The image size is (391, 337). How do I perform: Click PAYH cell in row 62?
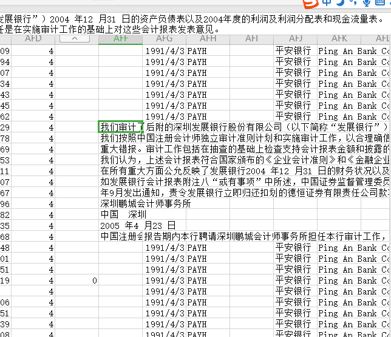[x=208, y=116]
